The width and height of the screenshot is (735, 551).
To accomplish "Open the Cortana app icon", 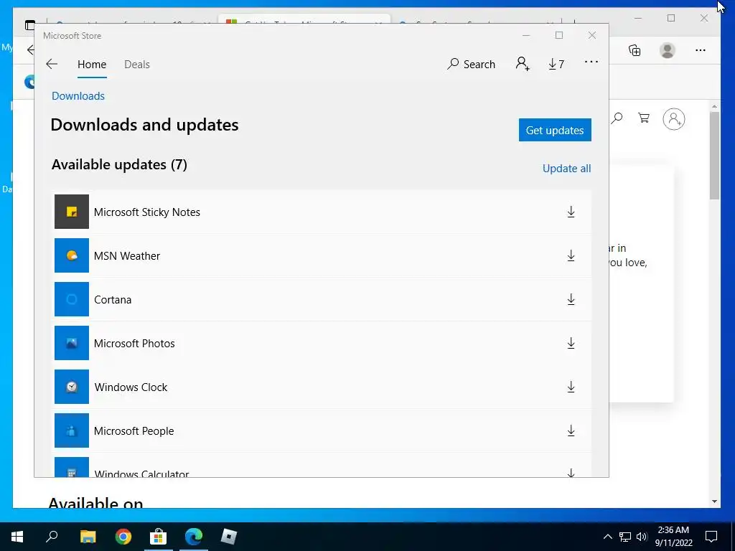I will [72, 299].
